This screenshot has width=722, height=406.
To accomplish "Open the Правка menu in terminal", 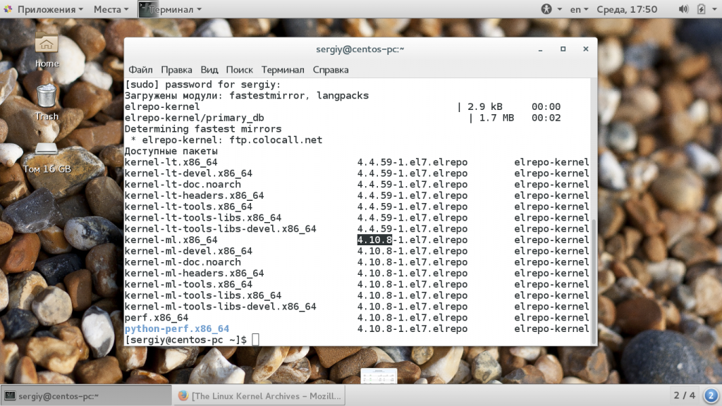I will click(176, 70).
